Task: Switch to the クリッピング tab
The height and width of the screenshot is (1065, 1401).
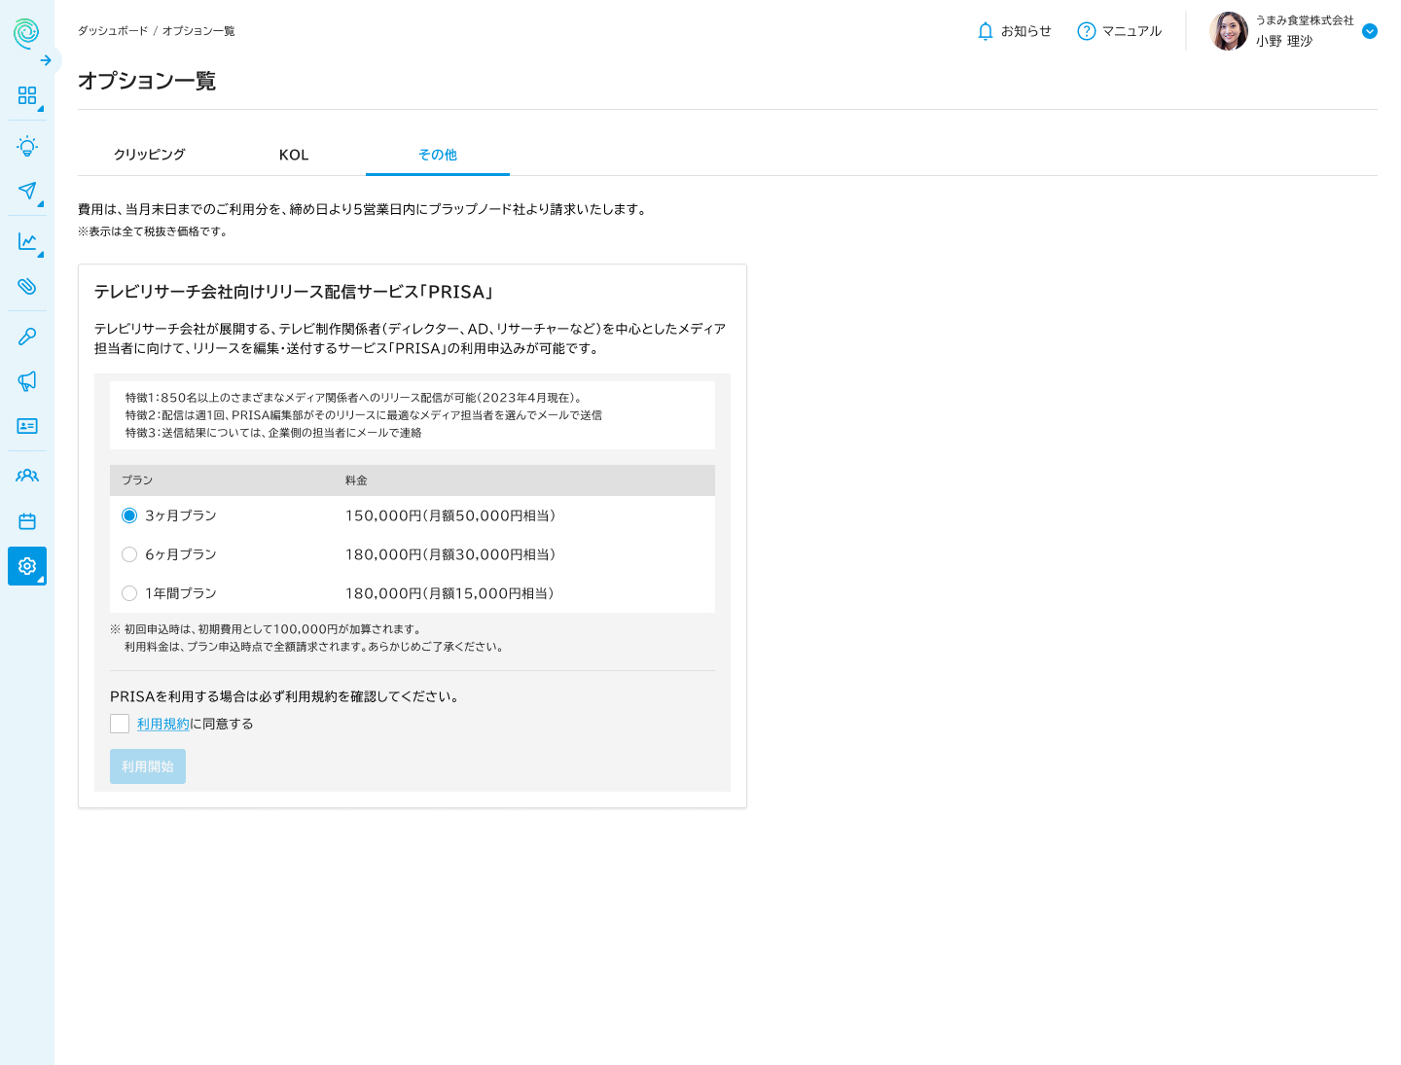Action: pyautogui.click(x=150, y=155)
